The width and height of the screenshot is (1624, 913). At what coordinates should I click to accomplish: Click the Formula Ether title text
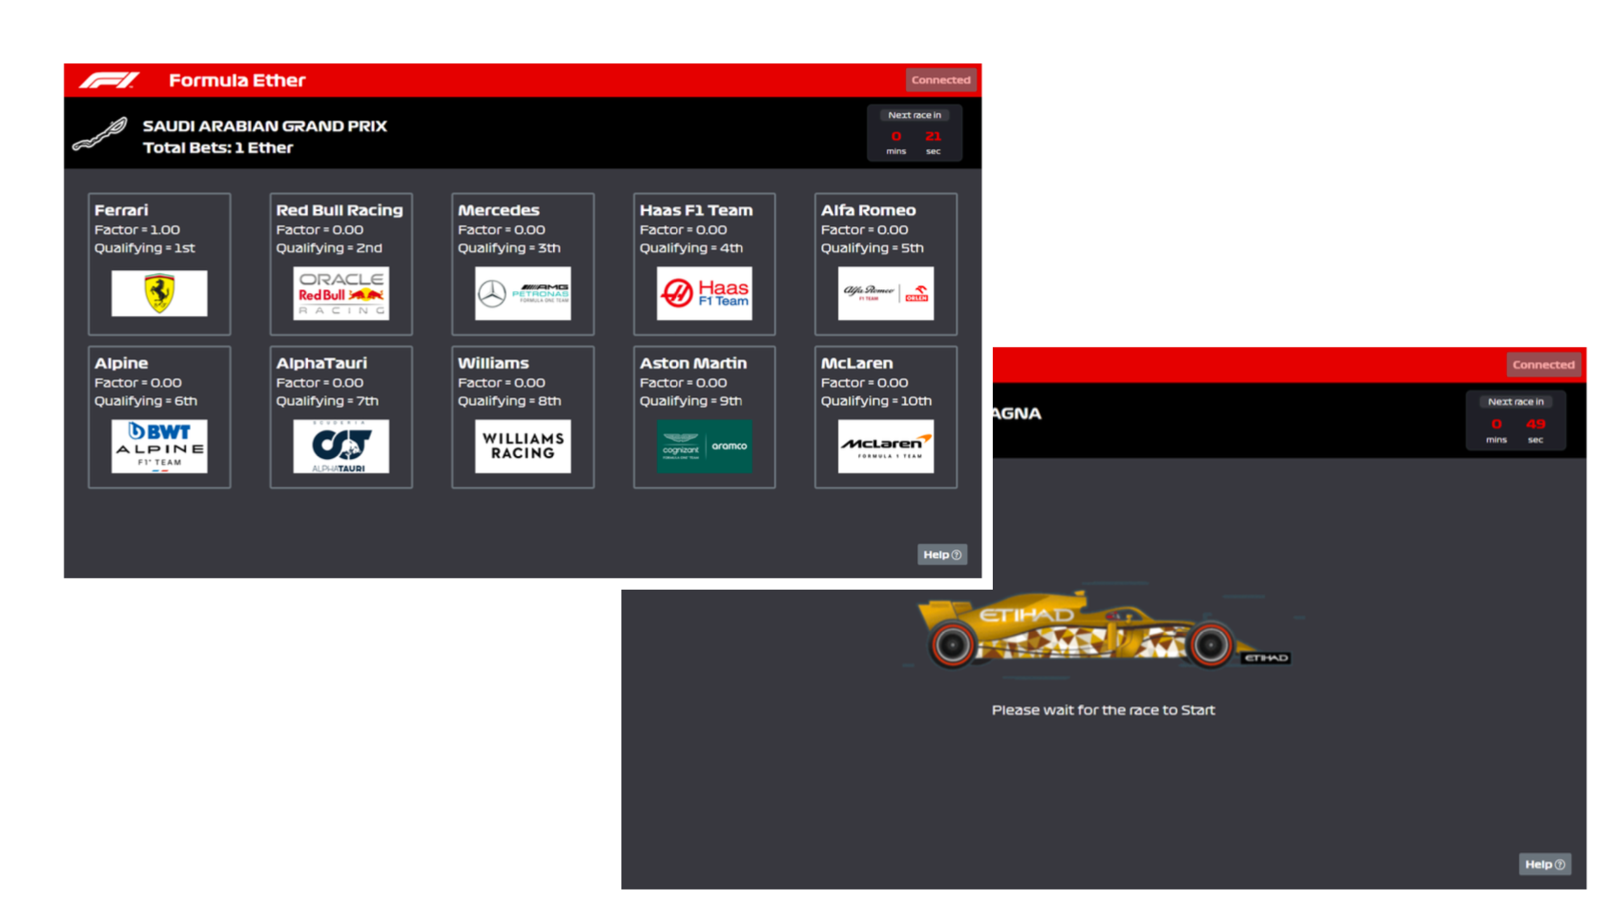pyautogui.click(x=237, y=81)
